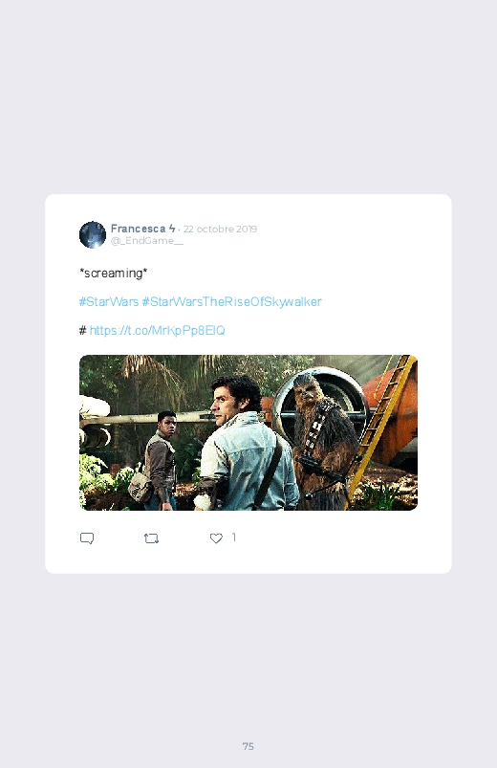Click the retweet arrows icon
Viewport: 497px width, 768px height.
coord(151,538)
